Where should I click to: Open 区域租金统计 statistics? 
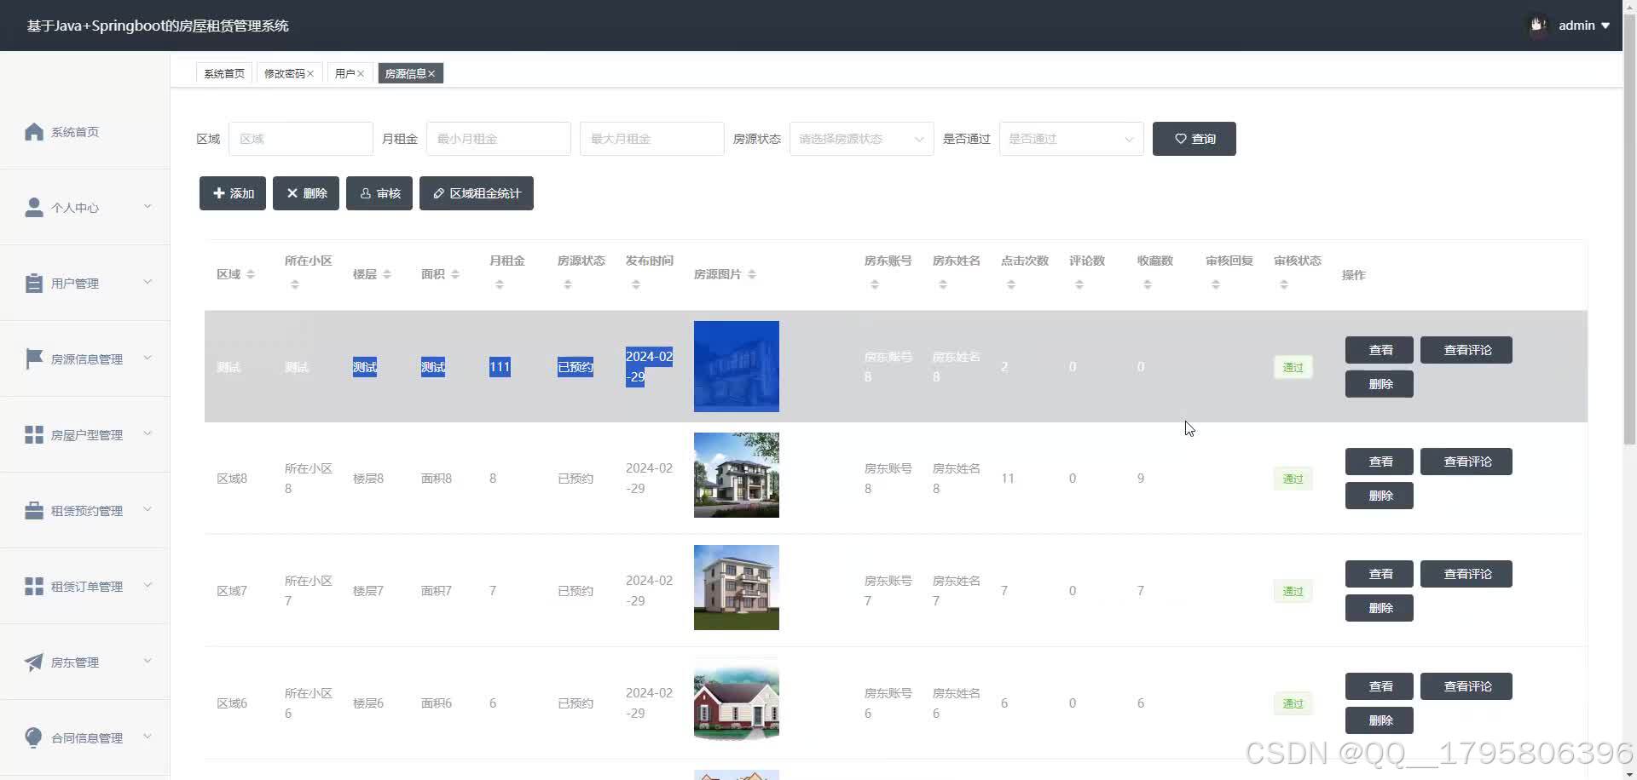pyautogui.click(x=477, y=193)
